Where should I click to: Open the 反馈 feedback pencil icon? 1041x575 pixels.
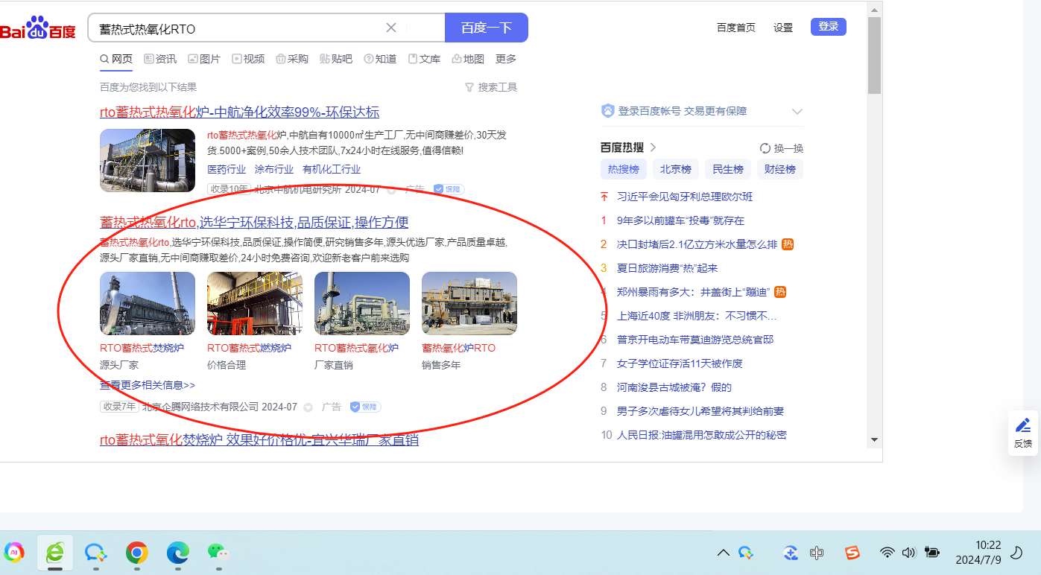click(1022, 426)
